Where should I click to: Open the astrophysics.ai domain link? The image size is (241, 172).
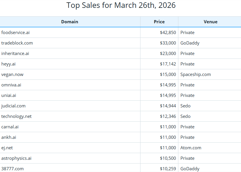[x=17, y=158]
